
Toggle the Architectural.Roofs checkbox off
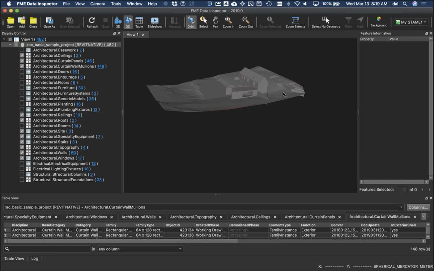[x=22, y=120]
